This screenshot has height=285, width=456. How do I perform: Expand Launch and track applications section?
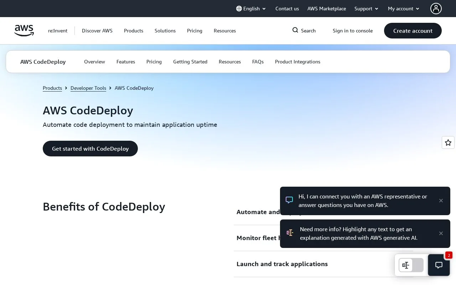323,264
